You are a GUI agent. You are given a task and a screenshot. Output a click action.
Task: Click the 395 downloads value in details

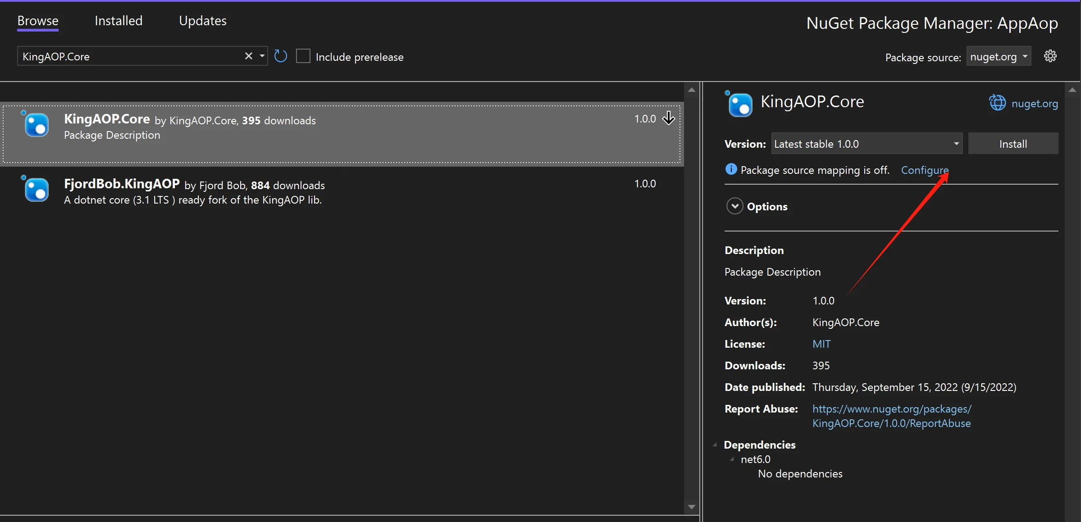click(x=821, y=366)
